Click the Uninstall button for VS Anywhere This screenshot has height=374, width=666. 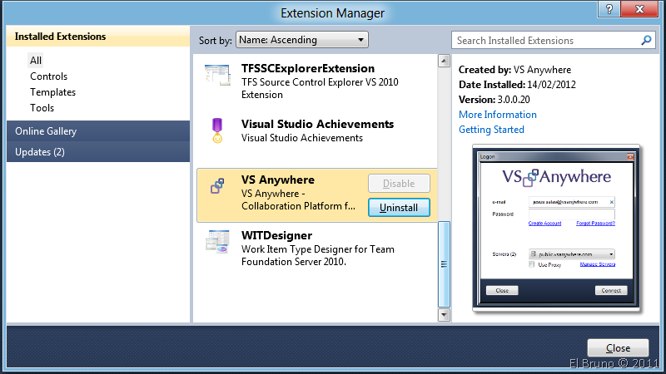[x=399, y=207]
